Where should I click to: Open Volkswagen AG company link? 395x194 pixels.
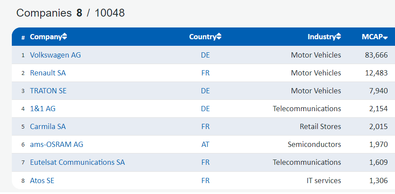pyautogui.click(x=56, y=55)
